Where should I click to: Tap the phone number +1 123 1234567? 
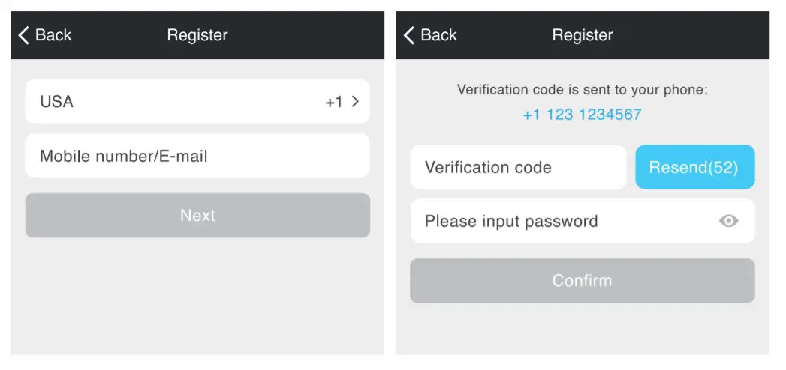(x=582, y=115)
